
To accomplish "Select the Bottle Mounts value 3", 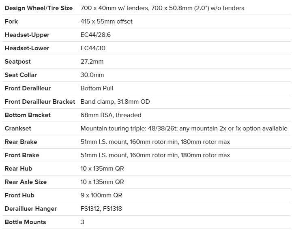I will click(x=82, y=222).
